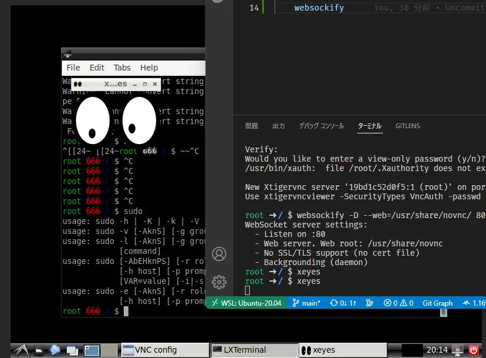
Task: Open the VS Code Accounts icon
Action: point(220,254)
